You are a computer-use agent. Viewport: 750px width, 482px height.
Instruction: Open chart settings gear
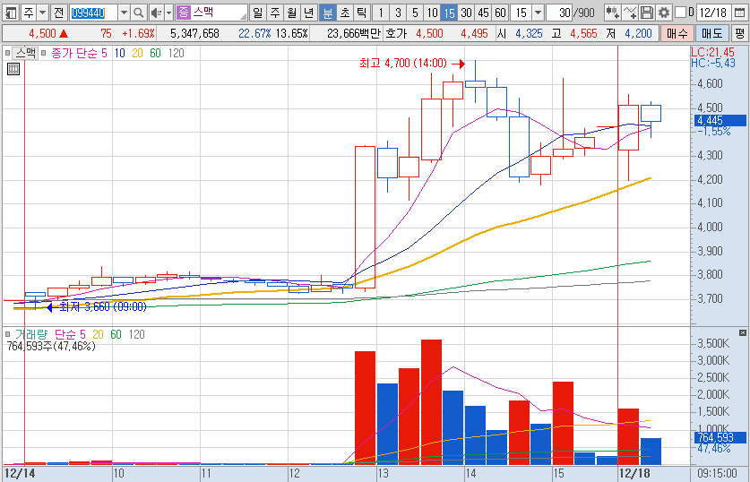pyautogui.click(x=663, y=13)
